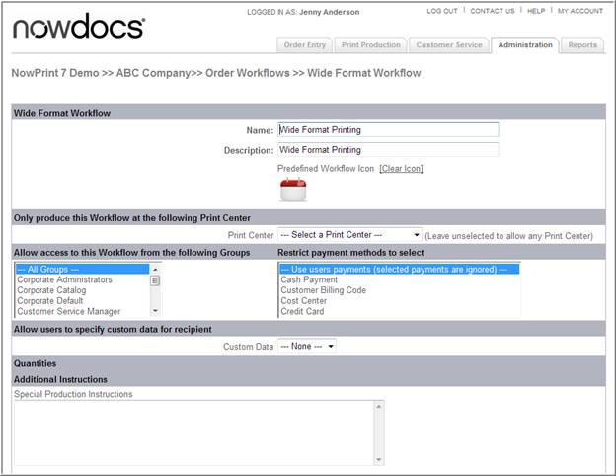Open the Contact Us link
616x476 pixels.
pos(493,11)
